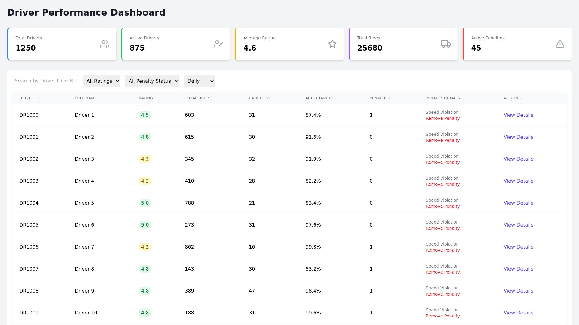Viewport: 579px width, 325px height.
Task: Remove Penalty for Driver 1
Action: tap(442, 119)
